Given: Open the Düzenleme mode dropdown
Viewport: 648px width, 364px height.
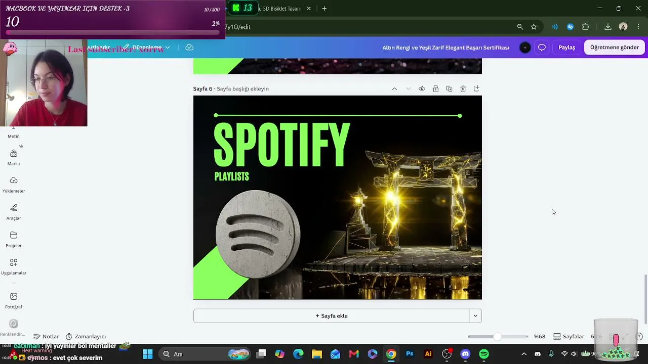Looking at the screenshot, I should coord(147,48).
